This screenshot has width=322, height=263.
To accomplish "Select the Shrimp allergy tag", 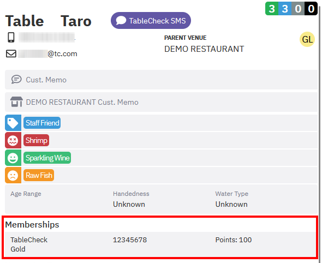I will point(37,140).
